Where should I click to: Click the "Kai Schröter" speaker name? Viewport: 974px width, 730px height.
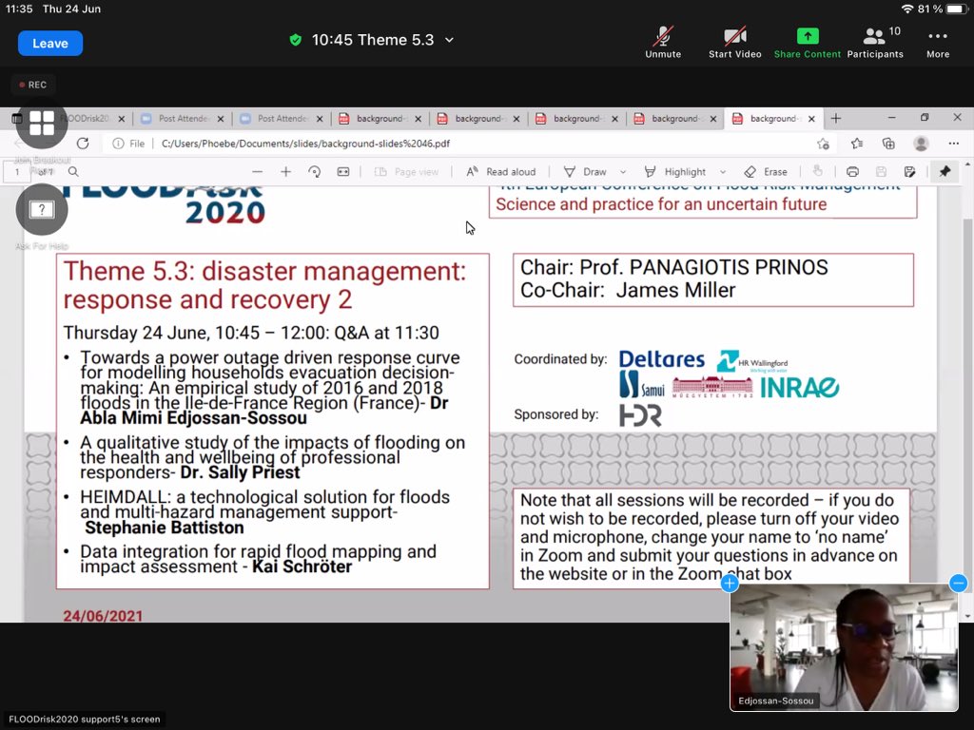(302, 567)
